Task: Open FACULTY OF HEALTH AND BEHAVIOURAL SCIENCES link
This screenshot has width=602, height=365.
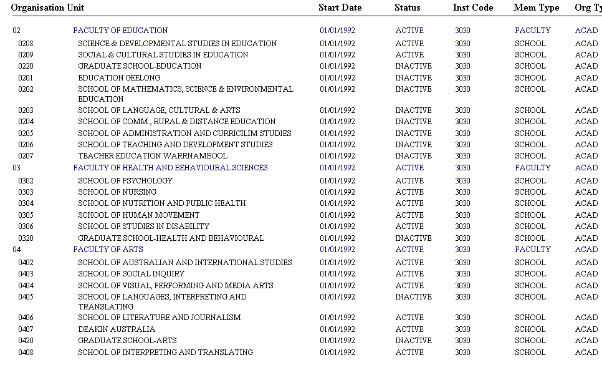Action: 170,167
